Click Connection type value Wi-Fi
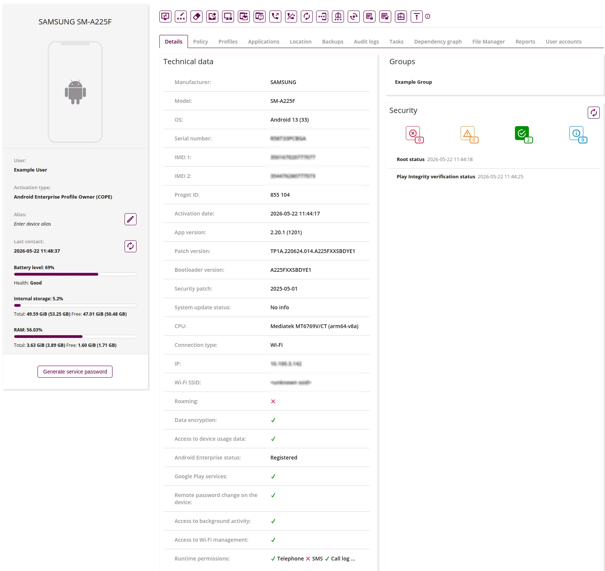This screenshot has width=605, height=571. coord(276,345)
